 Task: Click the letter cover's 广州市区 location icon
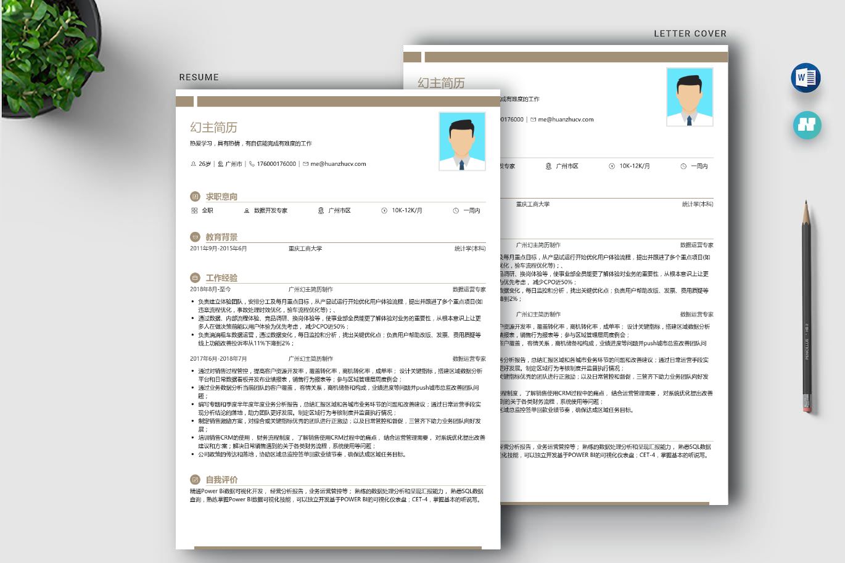point(548,166)
